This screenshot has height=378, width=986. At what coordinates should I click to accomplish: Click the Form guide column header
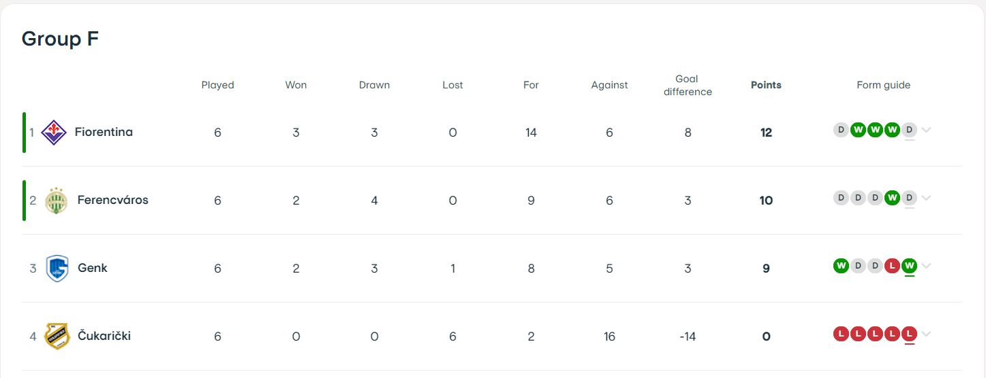point(884,85)
